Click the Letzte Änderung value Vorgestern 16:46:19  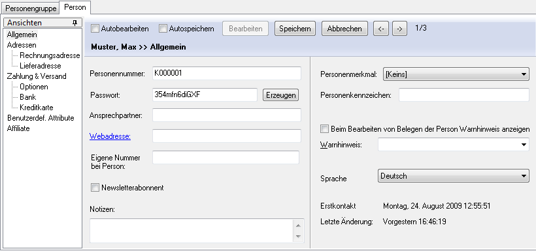[x=414, y=222]
